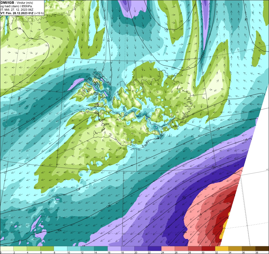Click legend tick number '24'

pos(162,252)
